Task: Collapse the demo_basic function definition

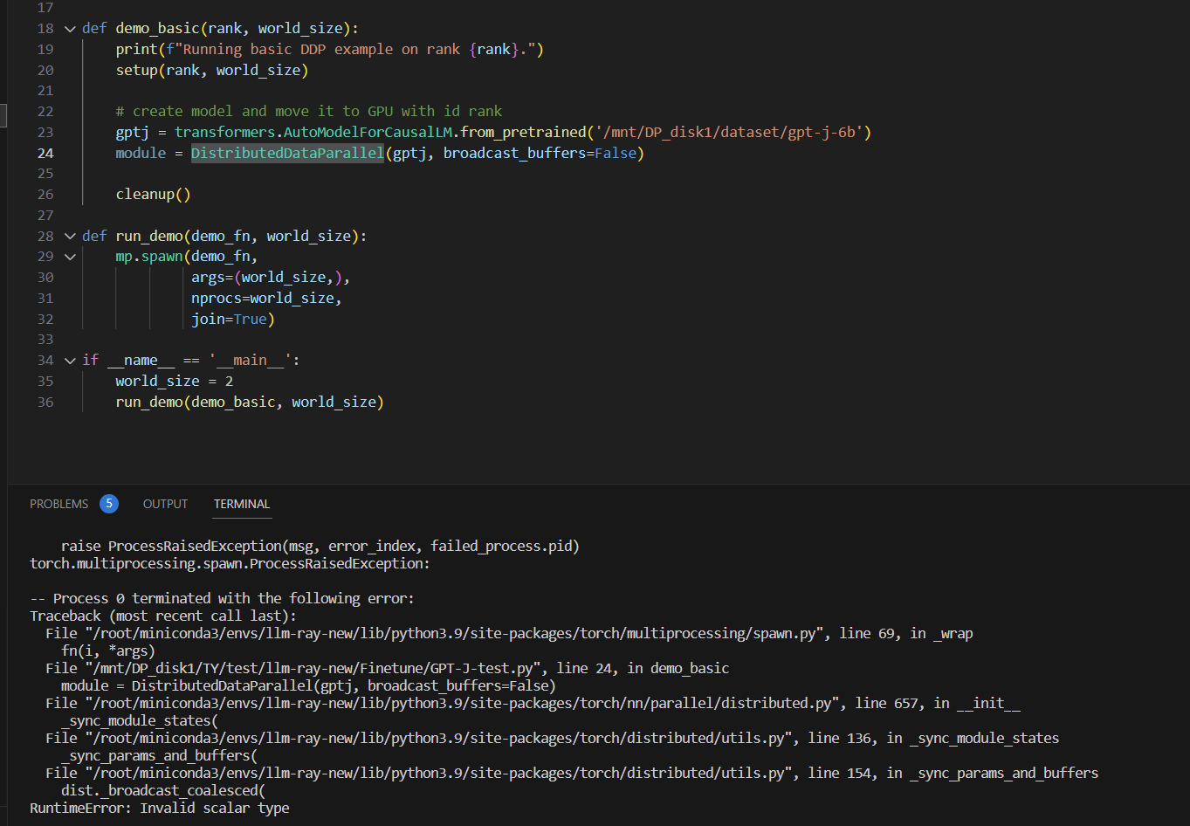Action: [70, 28]
